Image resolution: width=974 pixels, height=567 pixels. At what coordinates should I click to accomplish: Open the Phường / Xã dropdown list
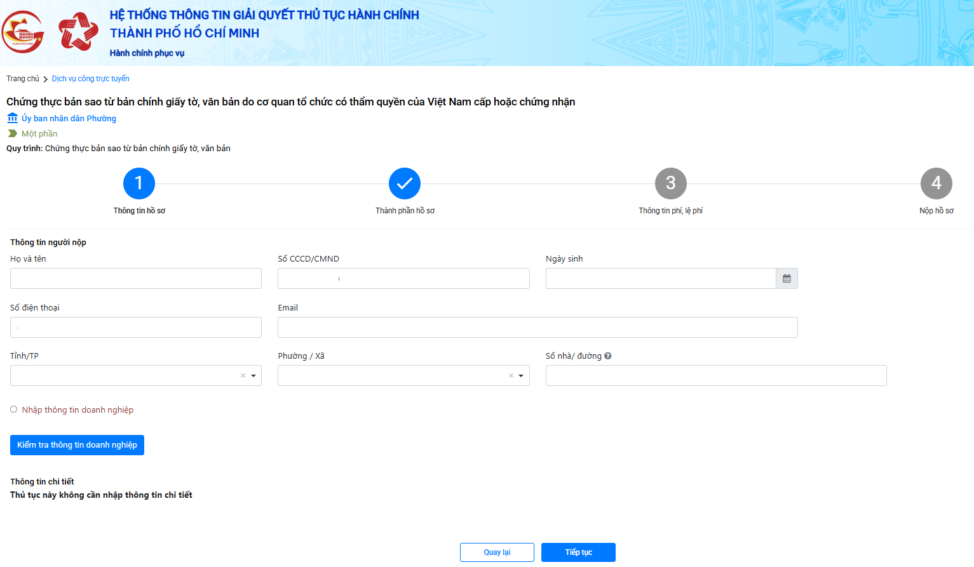pos(521,376)
